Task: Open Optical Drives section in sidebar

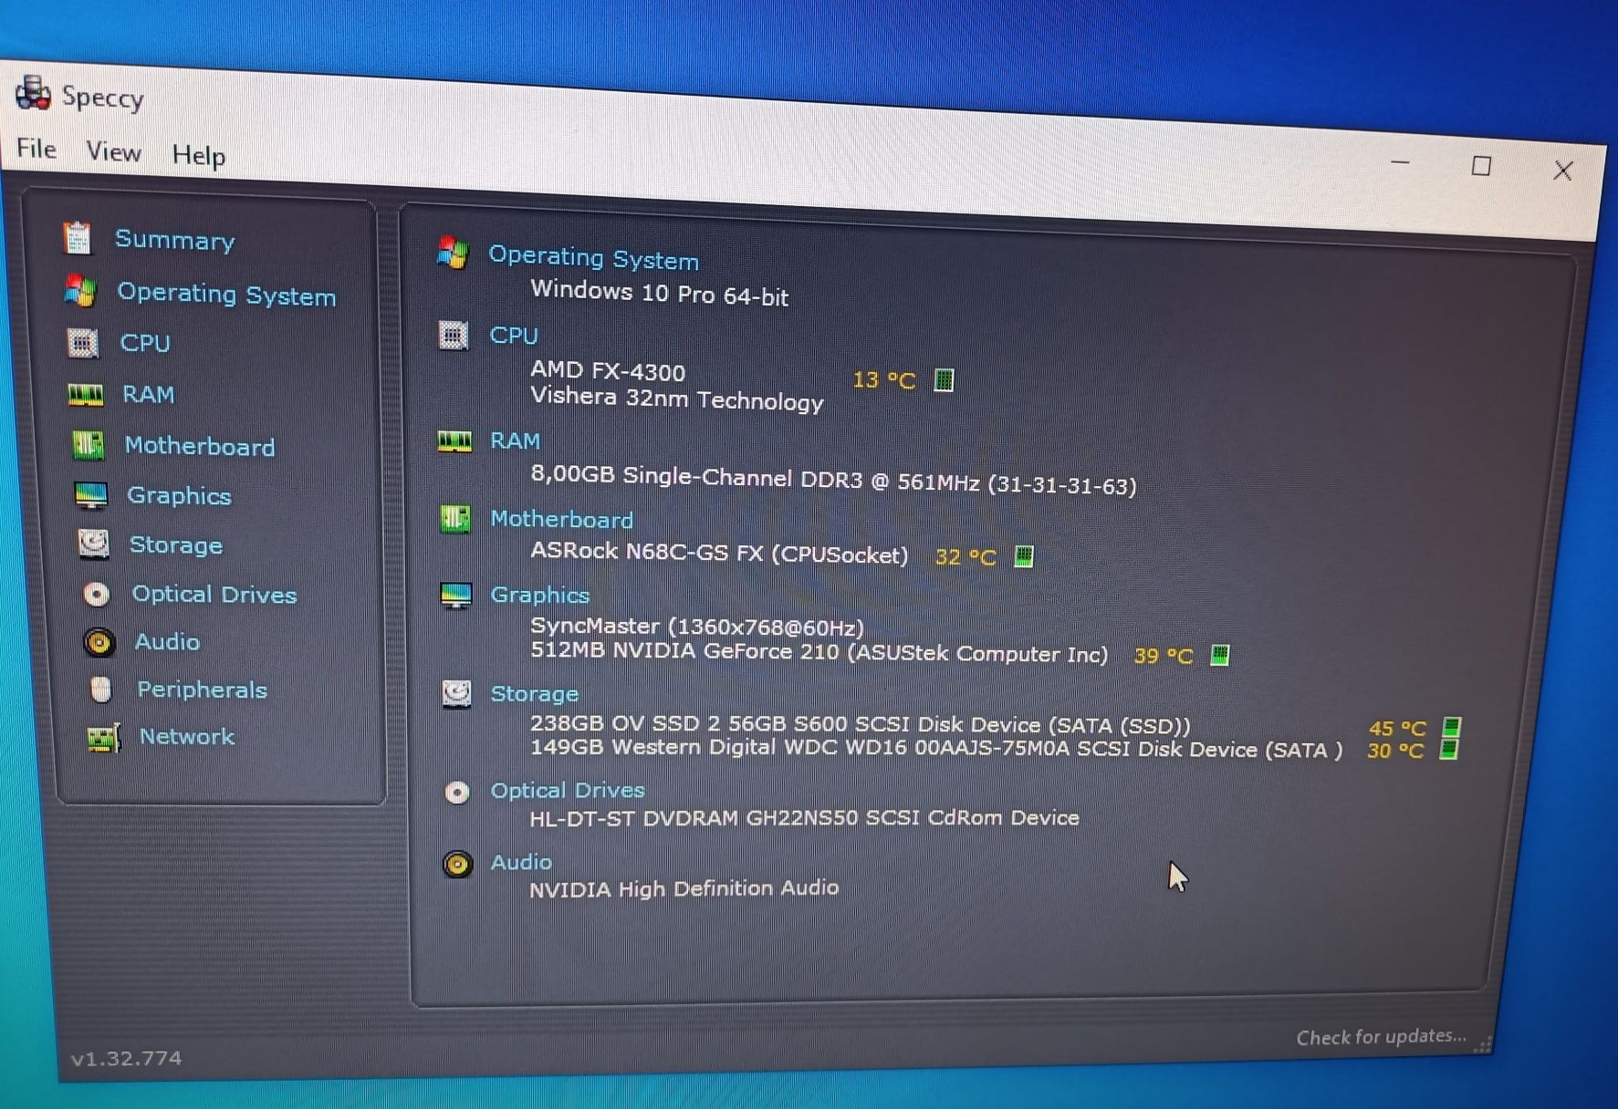Action: click(x=214, y=595)
